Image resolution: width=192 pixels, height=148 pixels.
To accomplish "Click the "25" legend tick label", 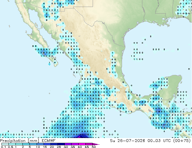I will click(x=59, y=147).
